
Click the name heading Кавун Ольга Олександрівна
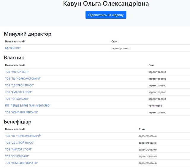tap(106, 4)
